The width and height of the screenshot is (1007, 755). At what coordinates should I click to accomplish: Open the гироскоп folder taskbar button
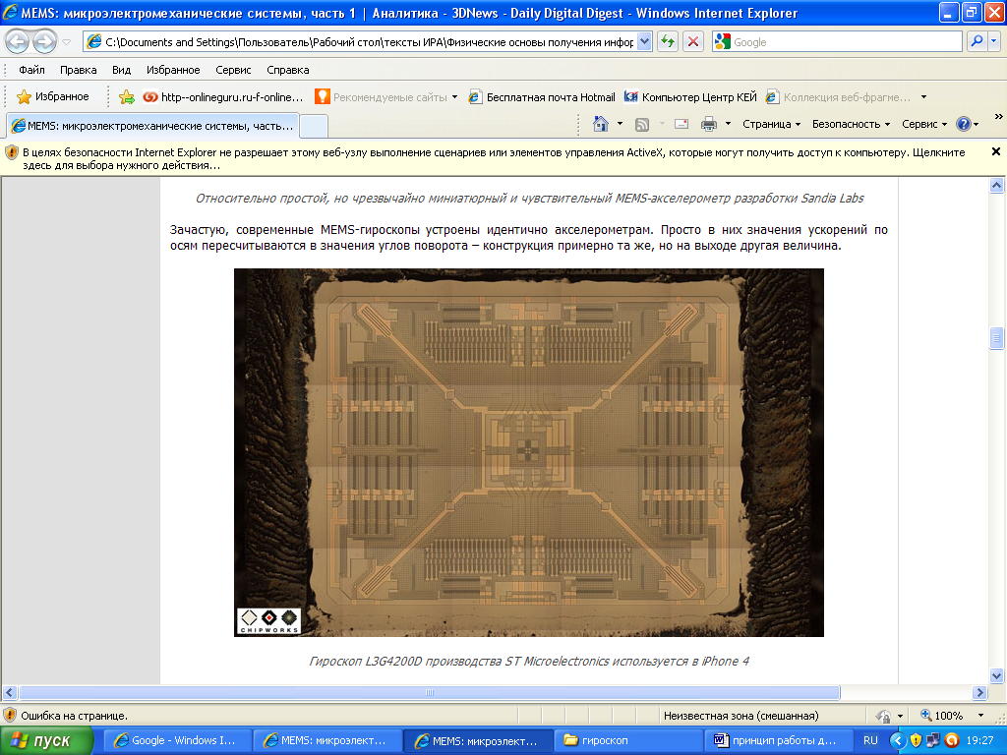(628, 740)
